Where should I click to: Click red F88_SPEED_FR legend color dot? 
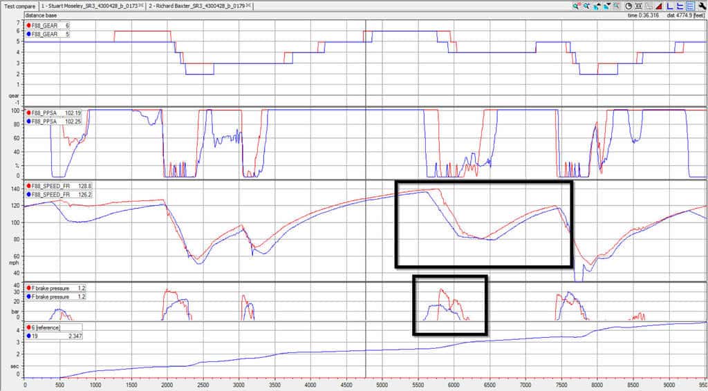coord(28,187)
